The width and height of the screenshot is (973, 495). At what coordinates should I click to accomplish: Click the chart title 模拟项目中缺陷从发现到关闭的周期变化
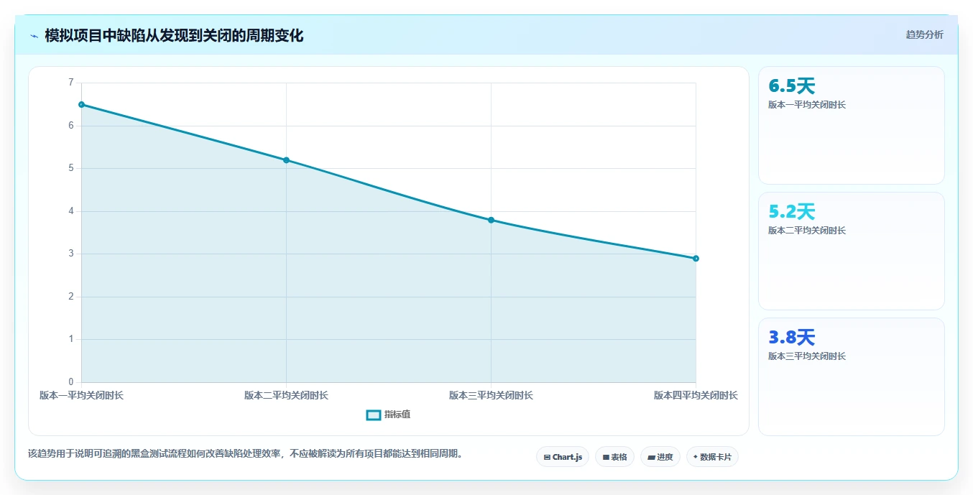(x=174, y=36)
